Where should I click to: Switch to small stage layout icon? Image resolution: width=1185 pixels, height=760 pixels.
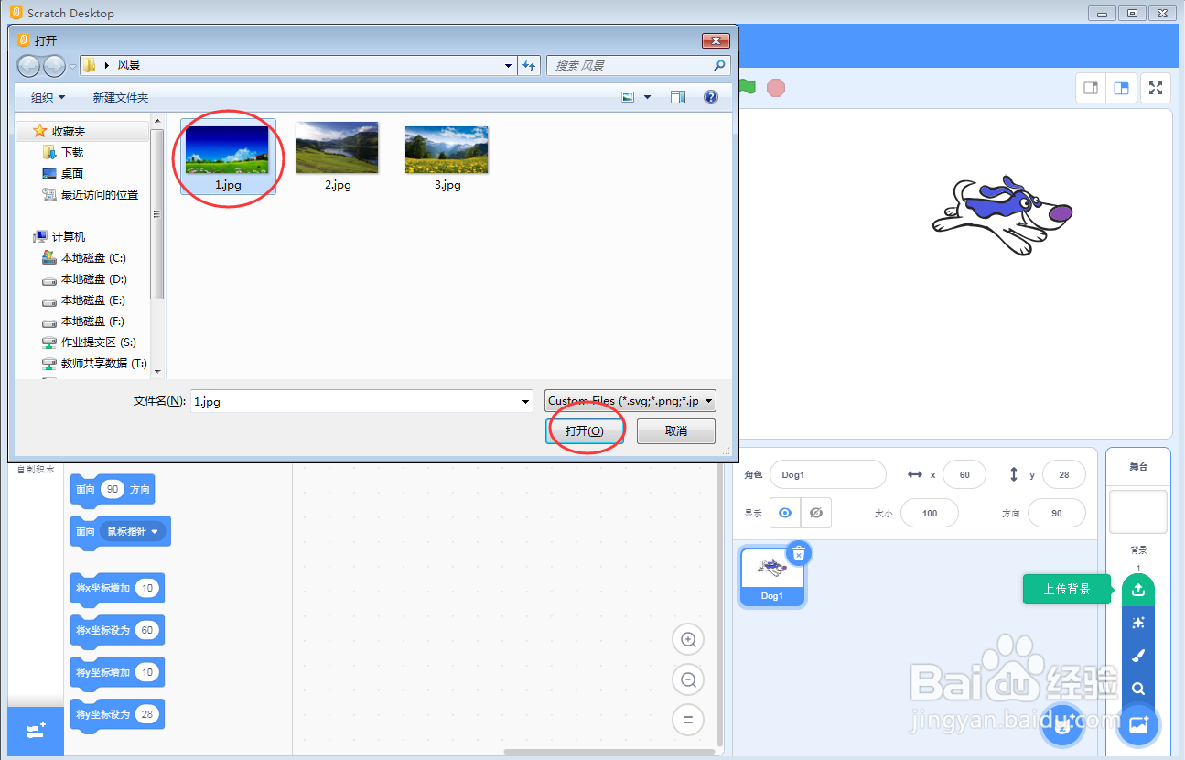1091,88
